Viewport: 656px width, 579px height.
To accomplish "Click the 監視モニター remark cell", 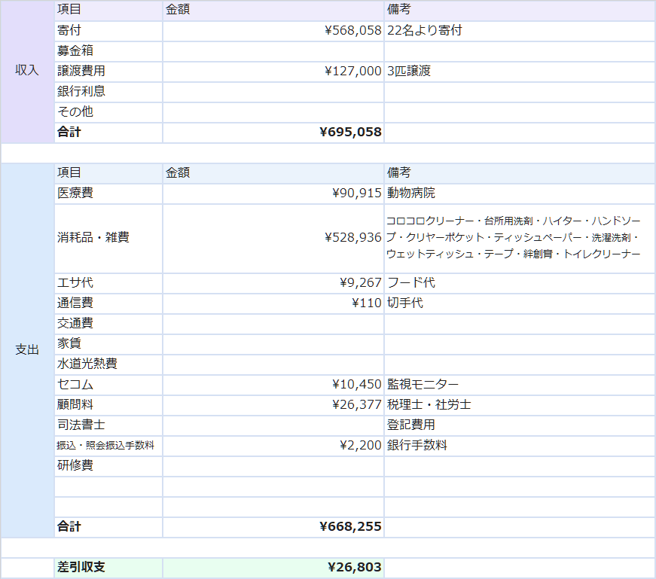I will coord(519,385).
